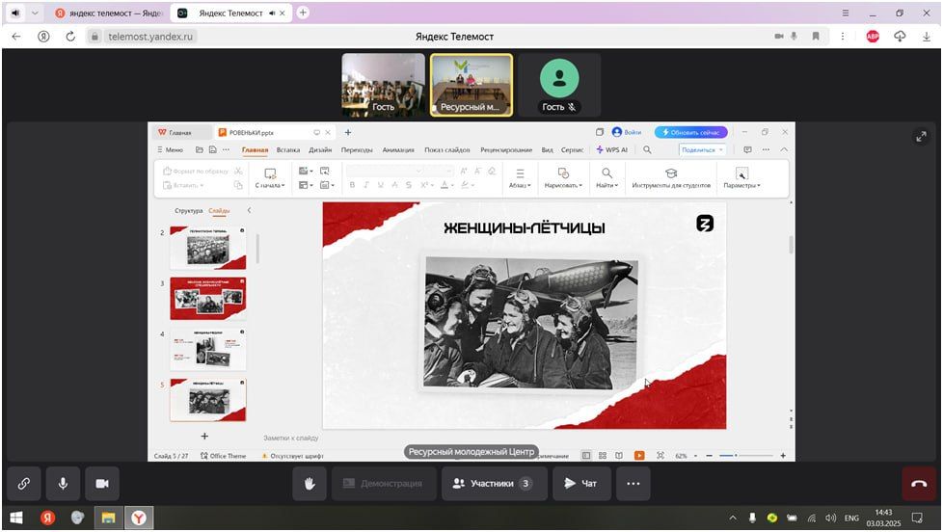This screenshot has width=943, height=532.
Task: Reload the Telemost page
Action: click(x=70, y=36)
